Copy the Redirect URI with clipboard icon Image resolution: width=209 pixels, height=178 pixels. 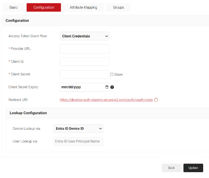tap(156, 100)
